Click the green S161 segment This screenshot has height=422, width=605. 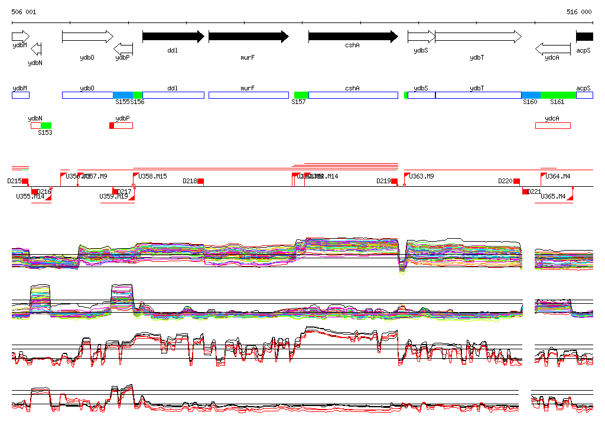pyautogui.click(x=558, y=95)
